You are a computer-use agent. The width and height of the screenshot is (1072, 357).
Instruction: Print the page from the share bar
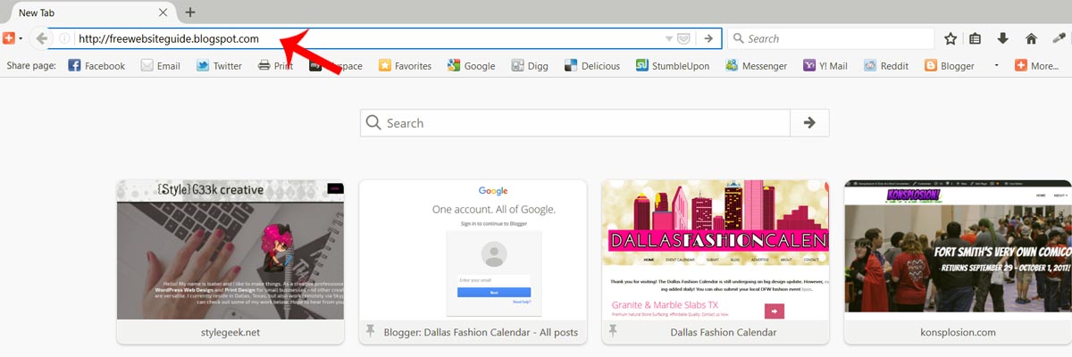point(275,65)
